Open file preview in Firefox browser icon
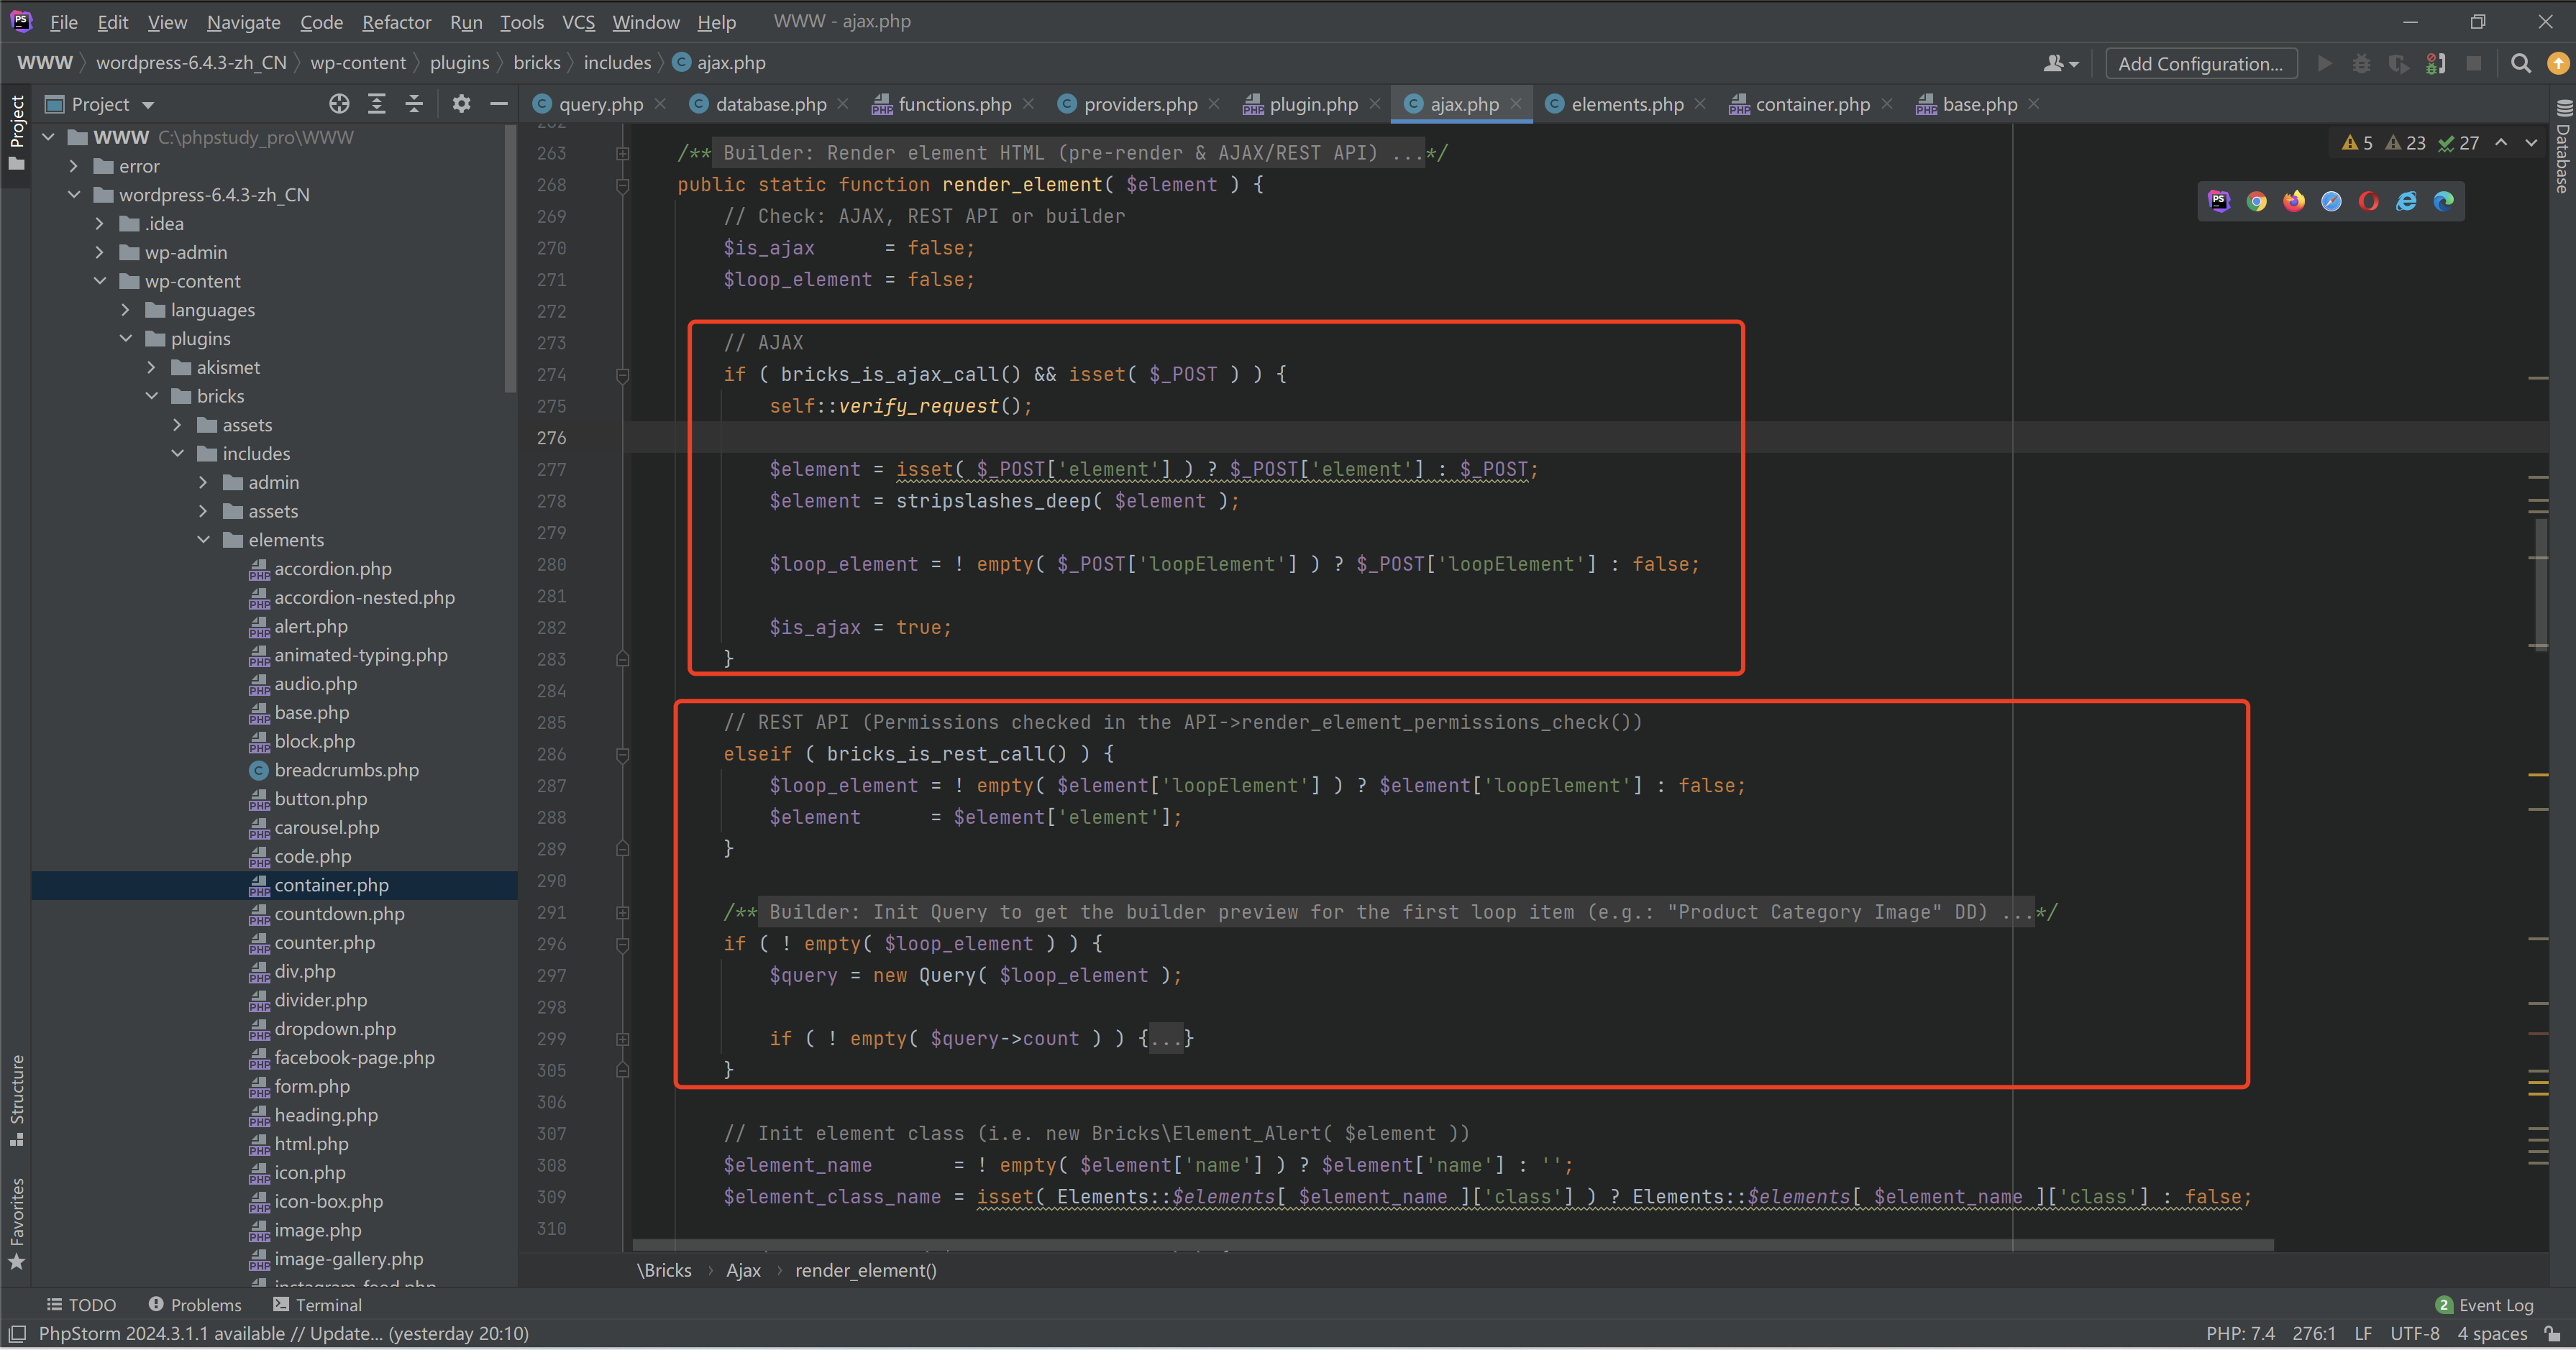Image resolution: width=2576 pixels, height=1350 pixels. click(x=2294, y=201)
